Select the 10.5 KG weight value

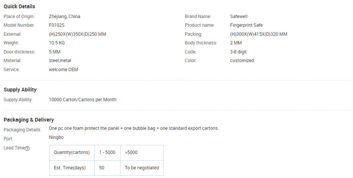[x=57, y=43]
